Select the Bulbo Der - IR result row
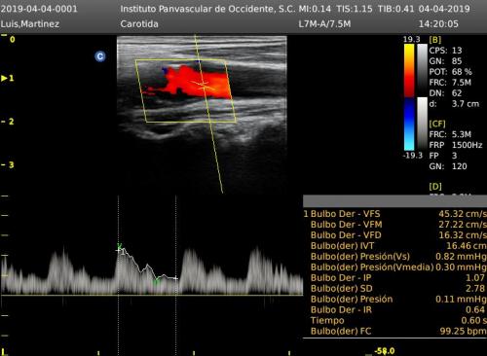487x356 pixels. 394,309
